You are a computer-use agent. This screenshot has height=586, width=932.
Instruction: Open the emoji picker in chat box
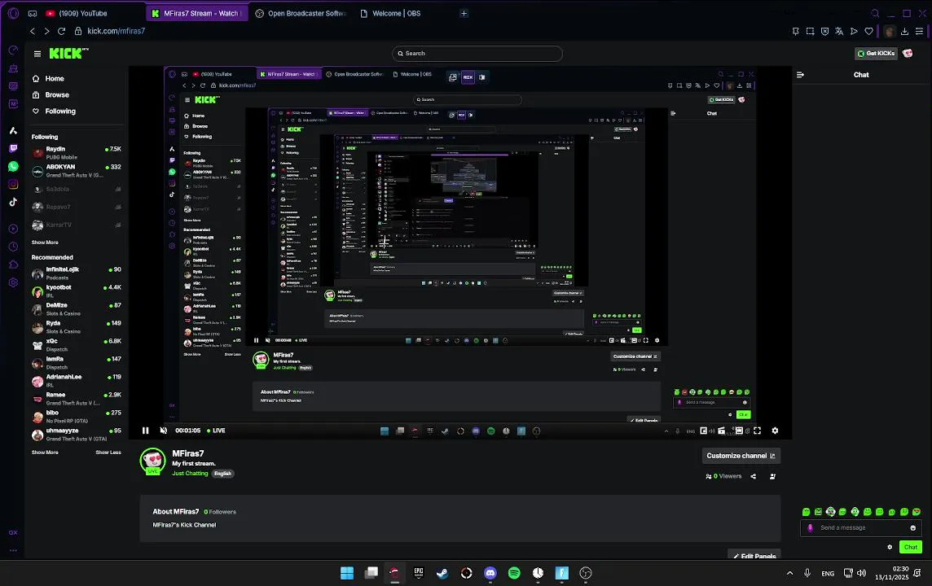913,528
